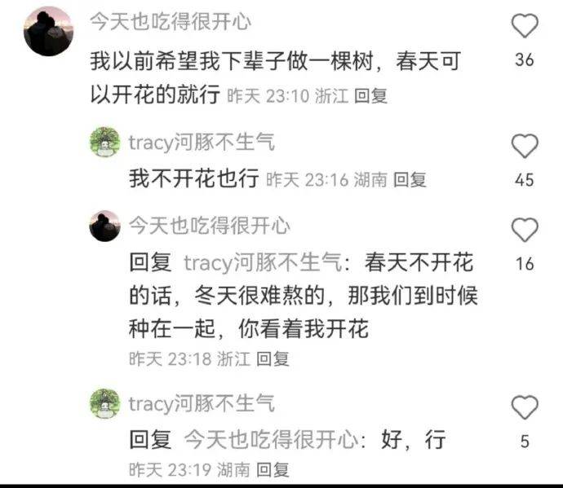Like the reply about winter being hard
Screen dimensions: 563x488
tap(525, 230)
